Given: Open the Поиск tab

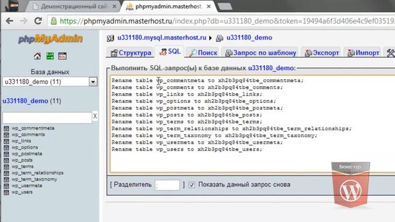Looking at the screenshot, I should click(203, 52).
